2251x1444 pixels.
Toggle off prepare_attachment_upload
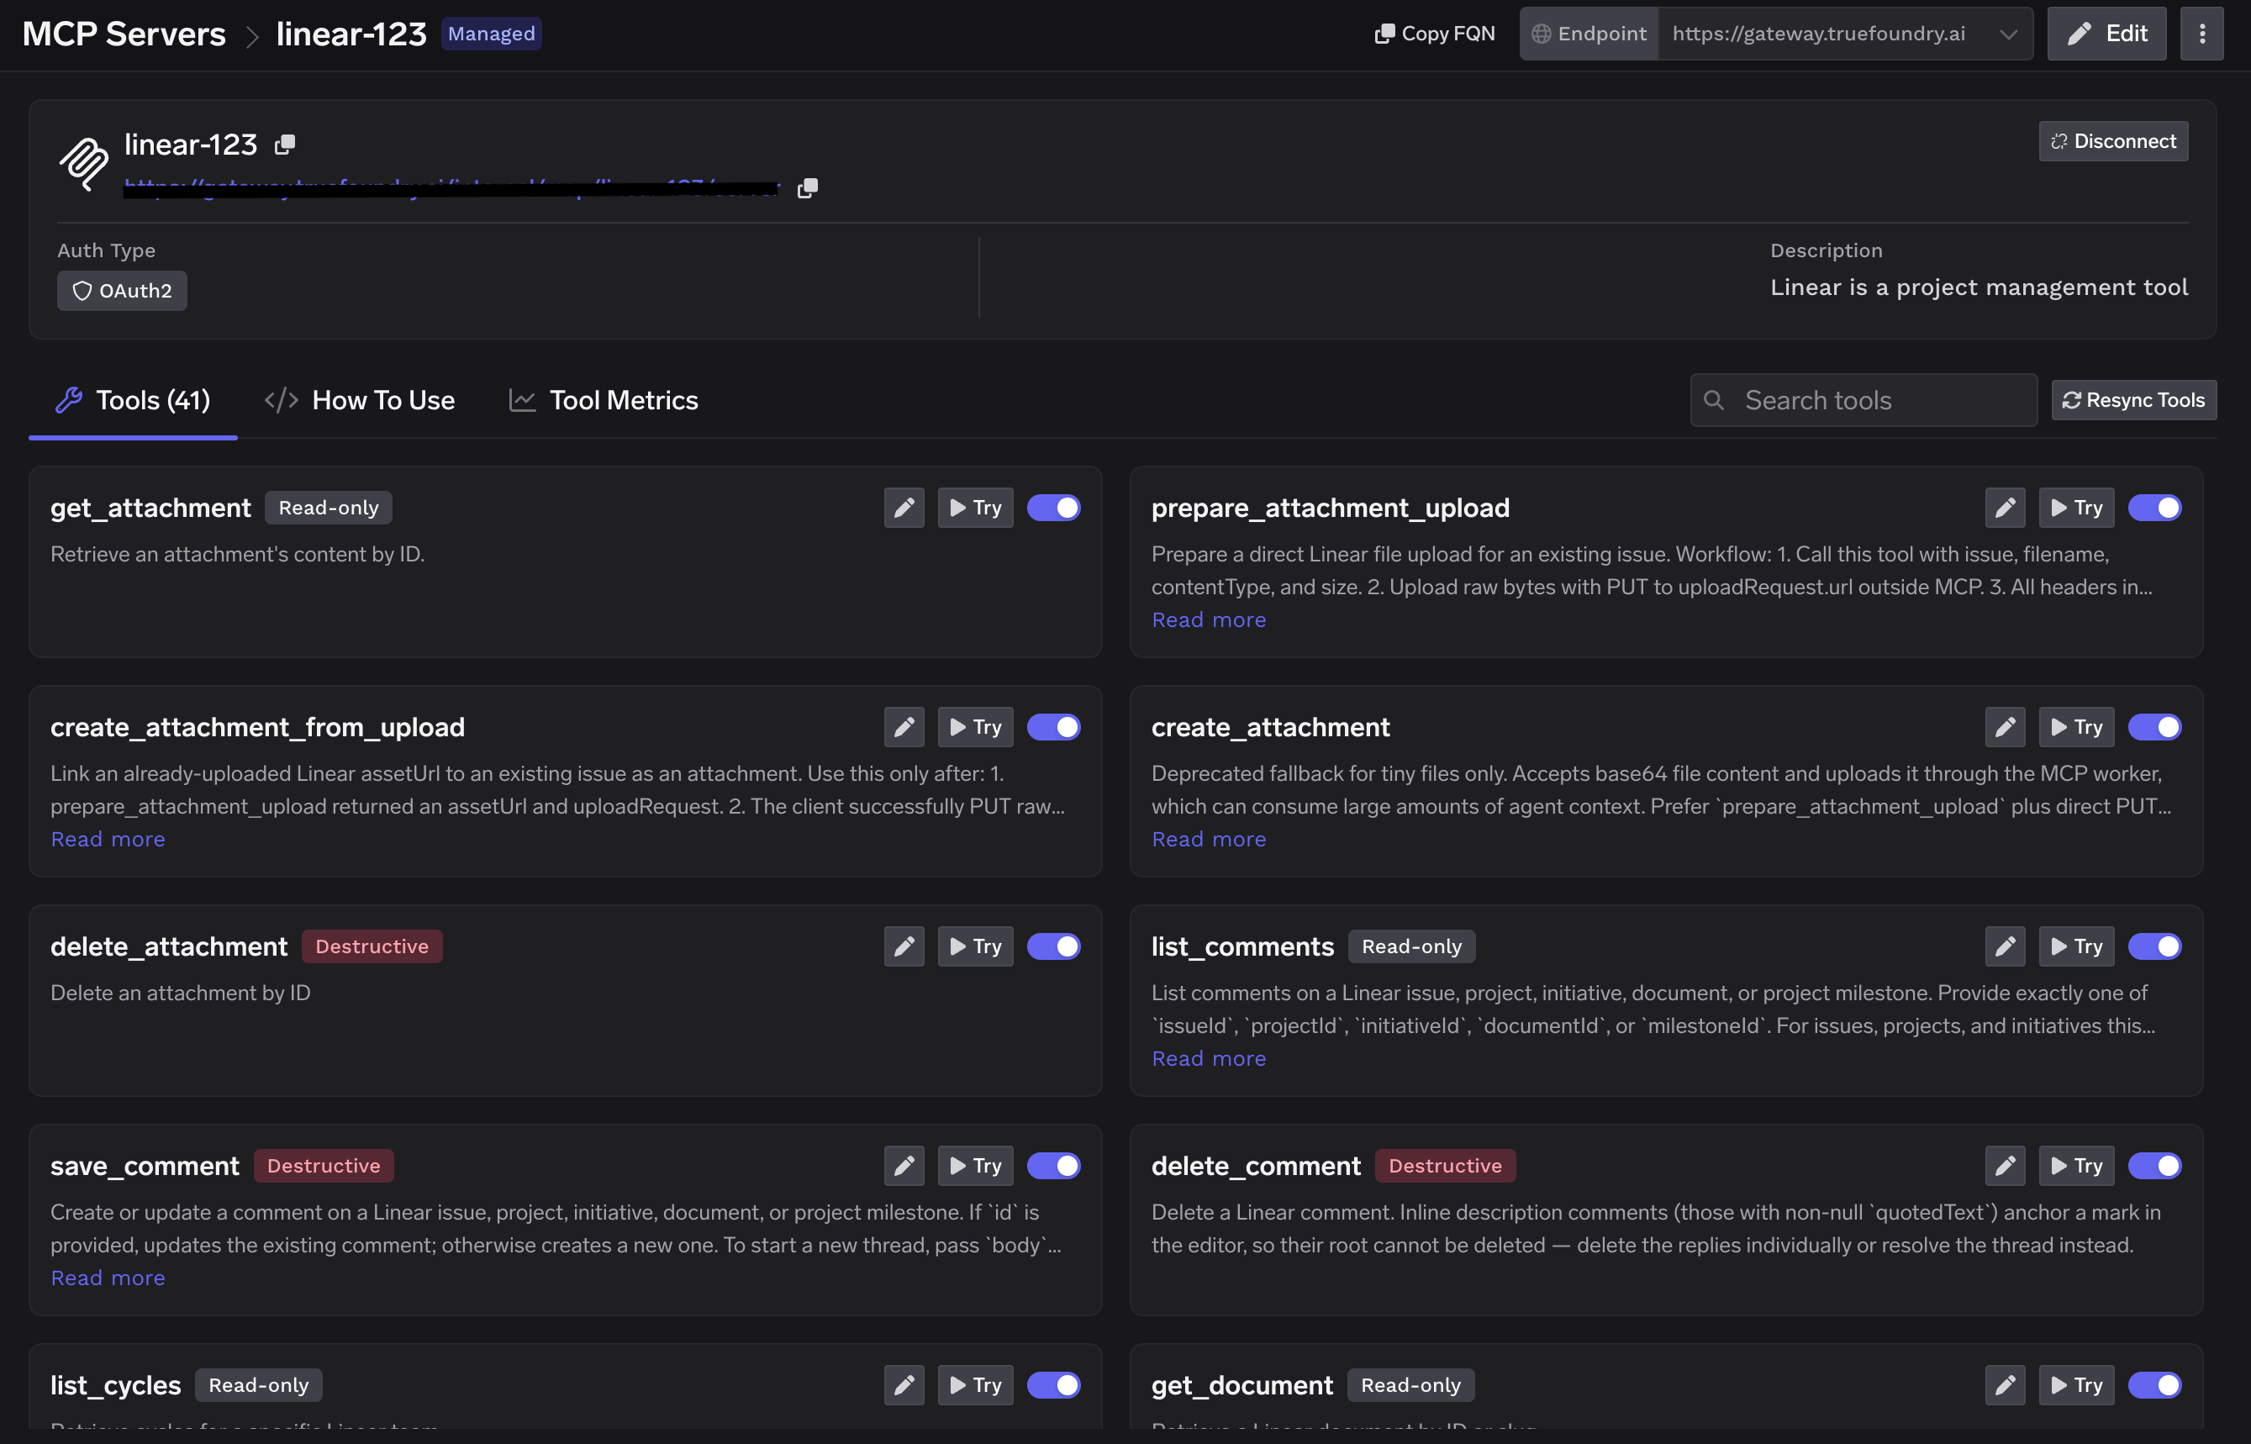point(2154,508)
